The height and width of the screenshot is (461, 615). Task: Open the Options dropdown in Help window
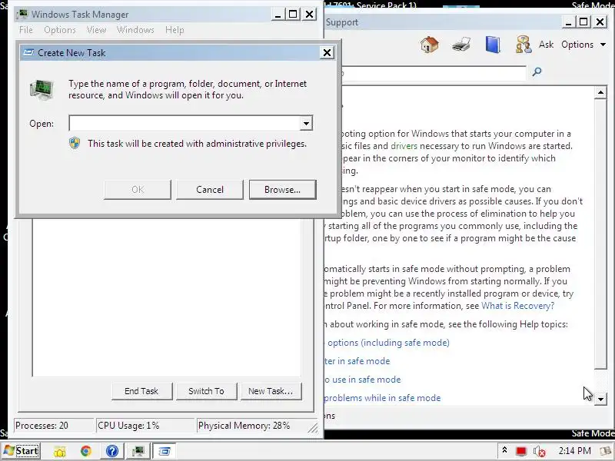click(583, 45)
